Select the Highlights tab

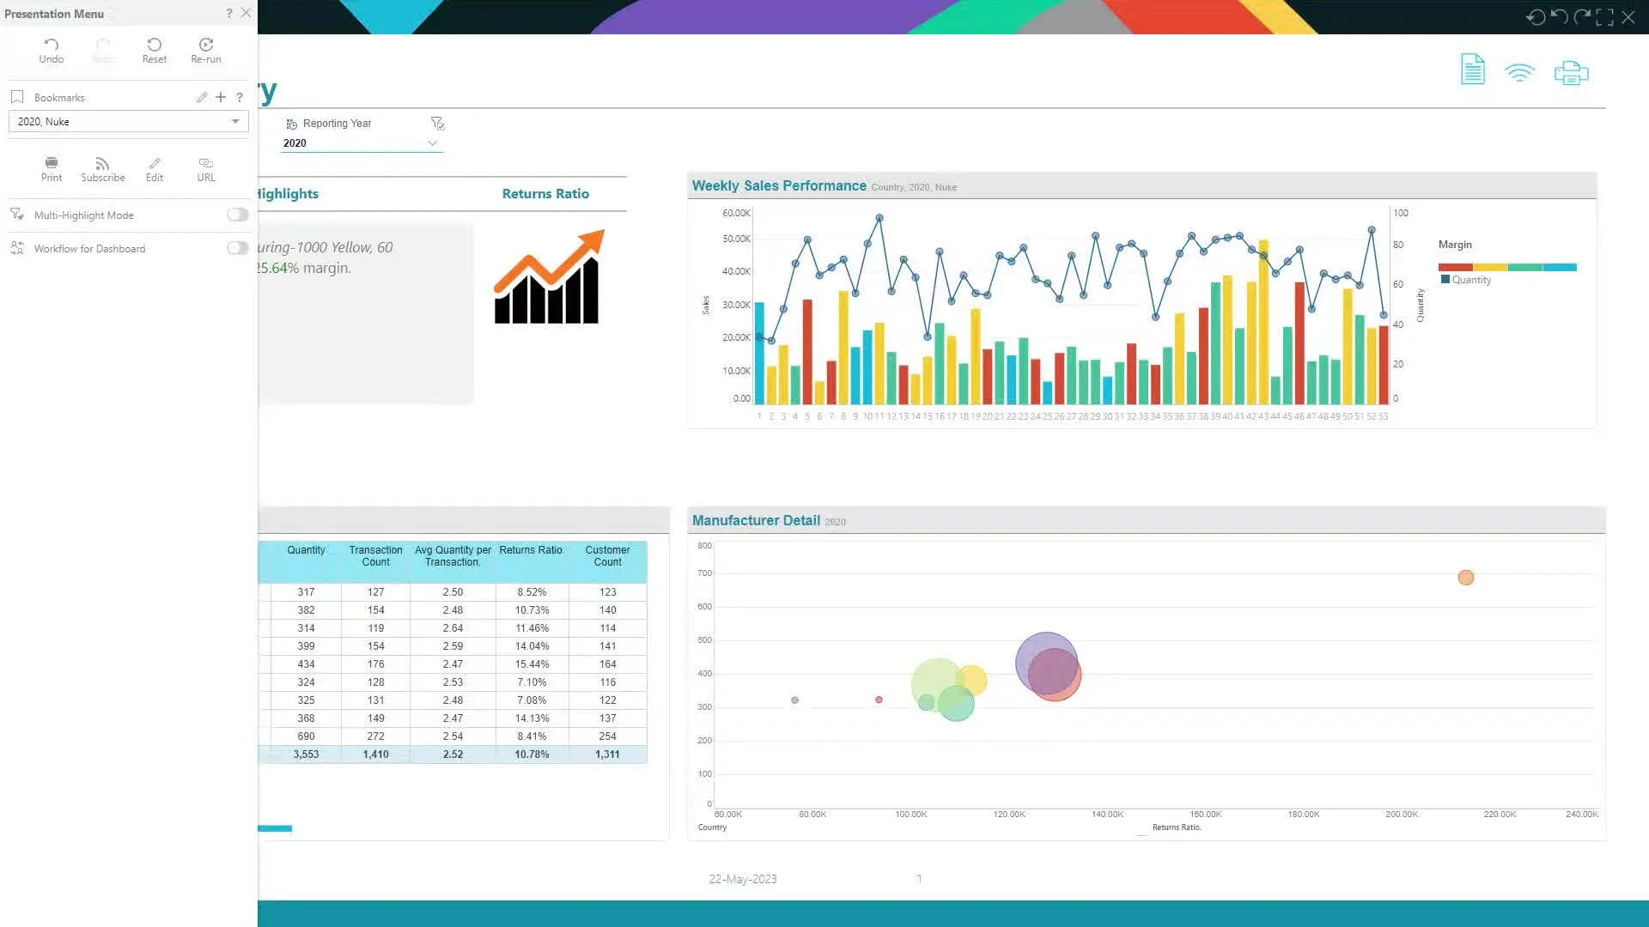288,194
